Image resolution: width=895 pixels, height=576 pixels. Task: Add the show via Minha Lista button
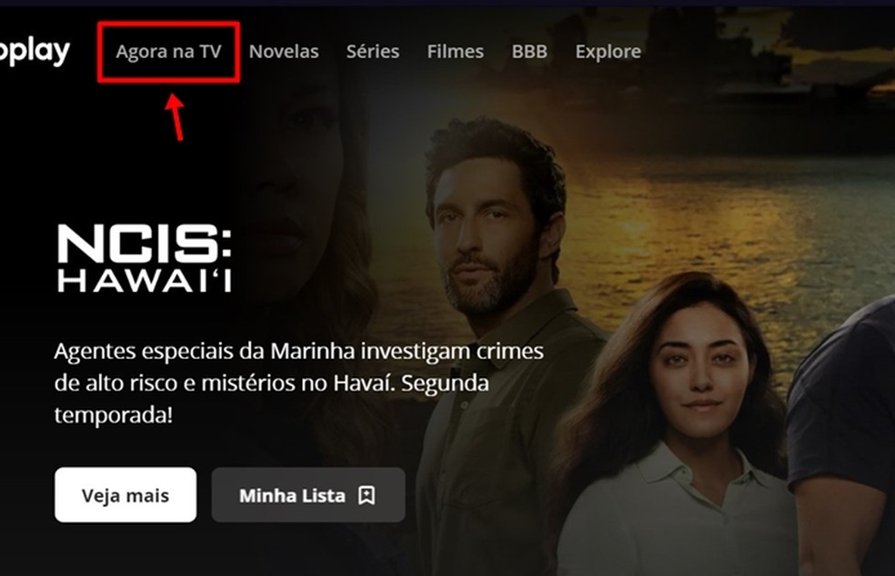coord(308,495)
